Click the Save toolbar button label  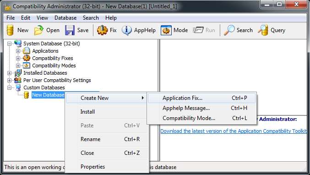click(x=83, y=30)
